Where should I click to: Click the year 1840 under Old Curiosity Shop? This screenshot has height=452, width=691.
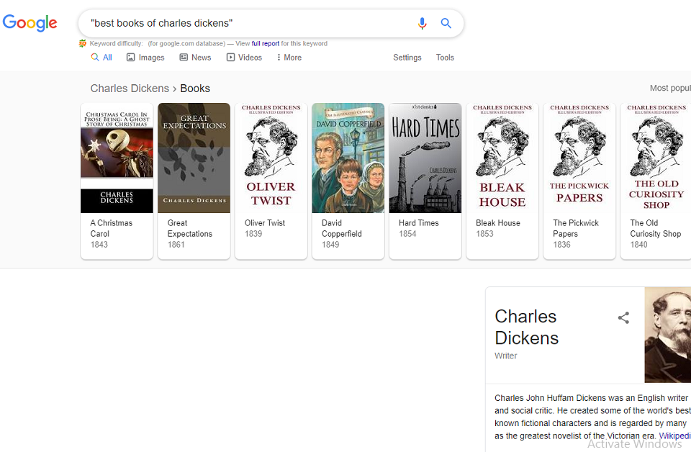639,245
